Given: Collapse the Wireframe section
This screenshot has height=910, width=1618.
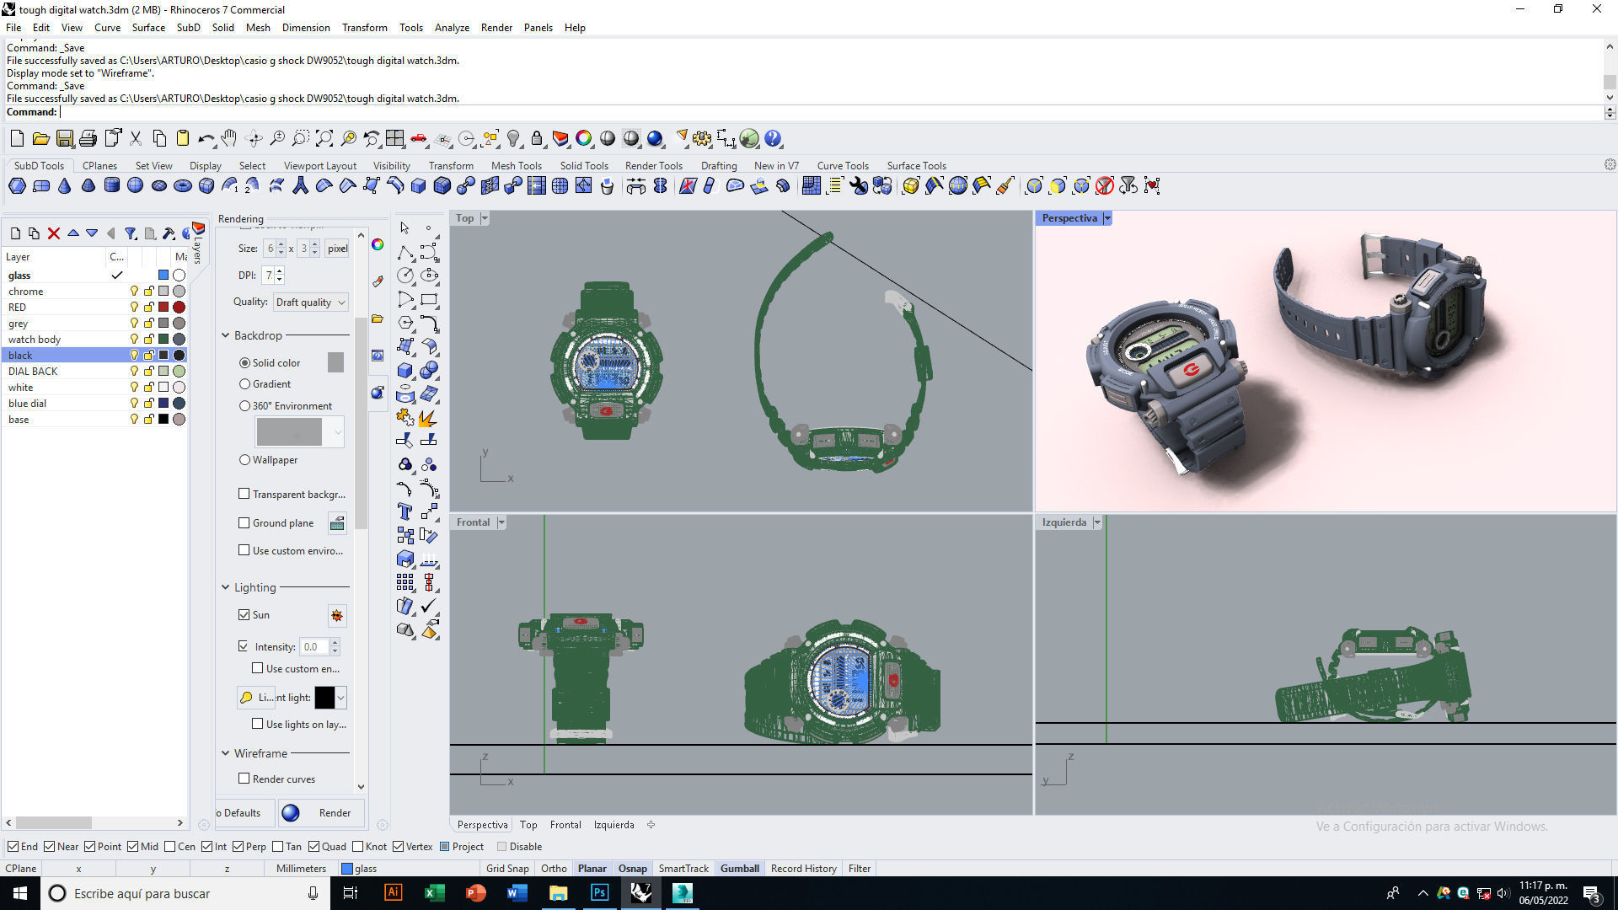Looking at the screenshot, I should click(226, 753).
